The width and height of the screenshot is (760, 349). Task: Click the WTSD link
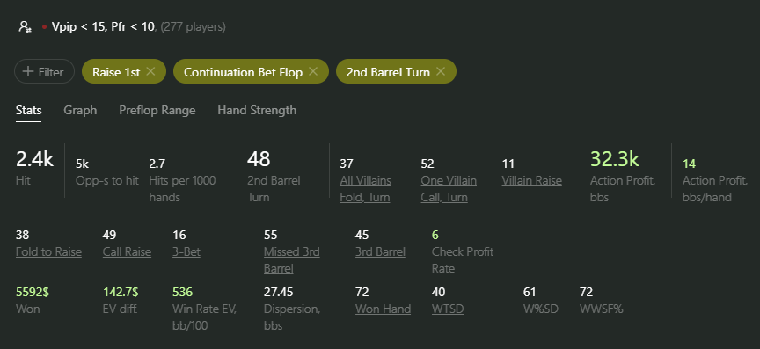click(448, 309)
